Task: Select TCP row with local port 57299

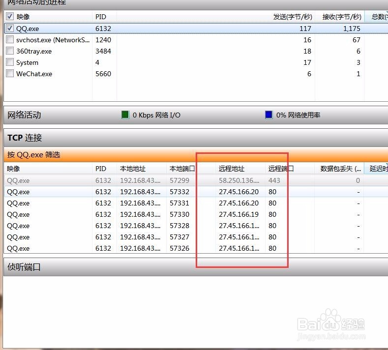Action: 196,180
